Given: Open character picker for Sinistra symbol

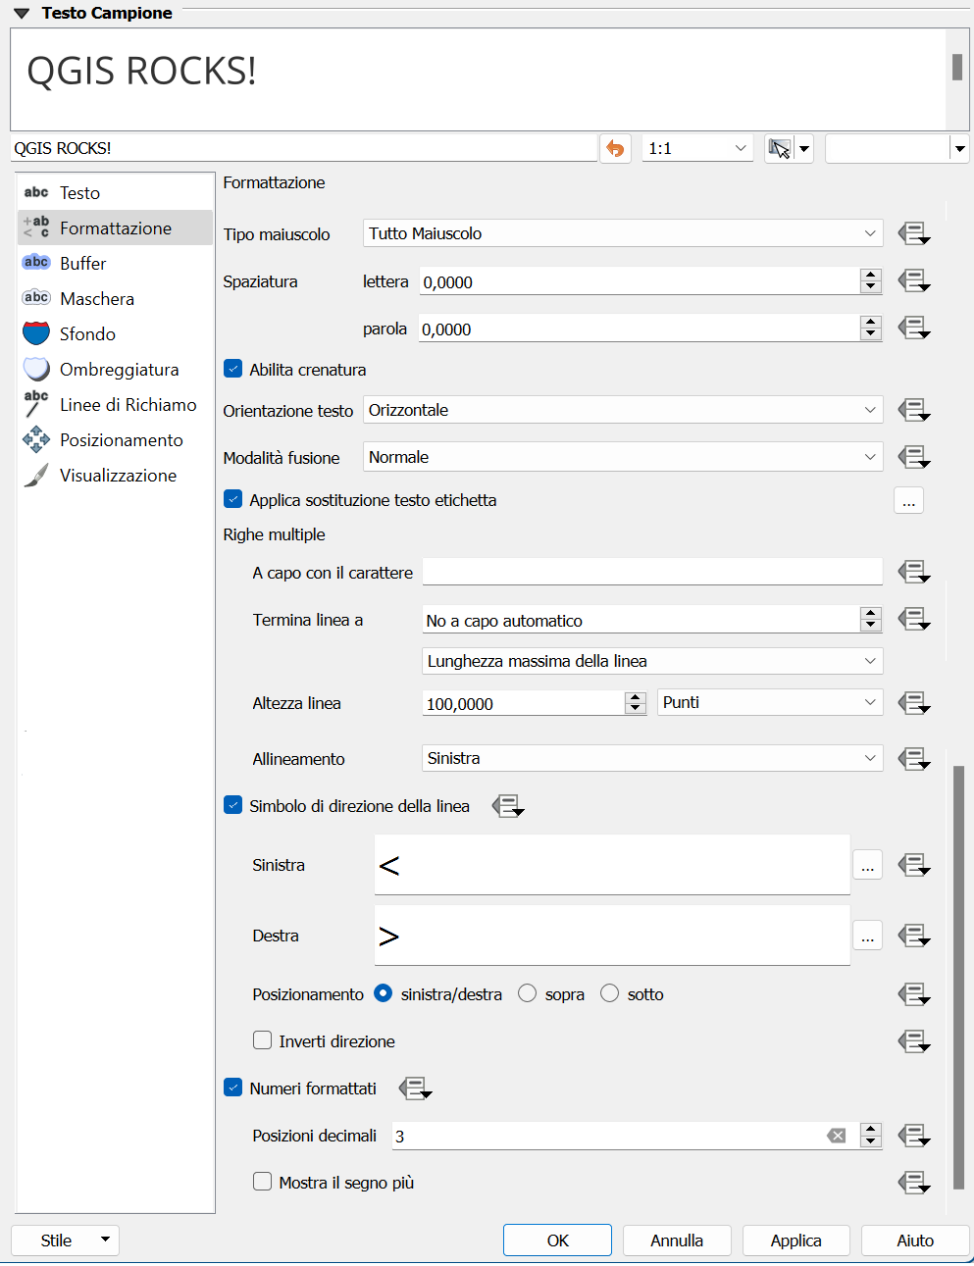Looking at the screenshot, I should tap(867, 865).
